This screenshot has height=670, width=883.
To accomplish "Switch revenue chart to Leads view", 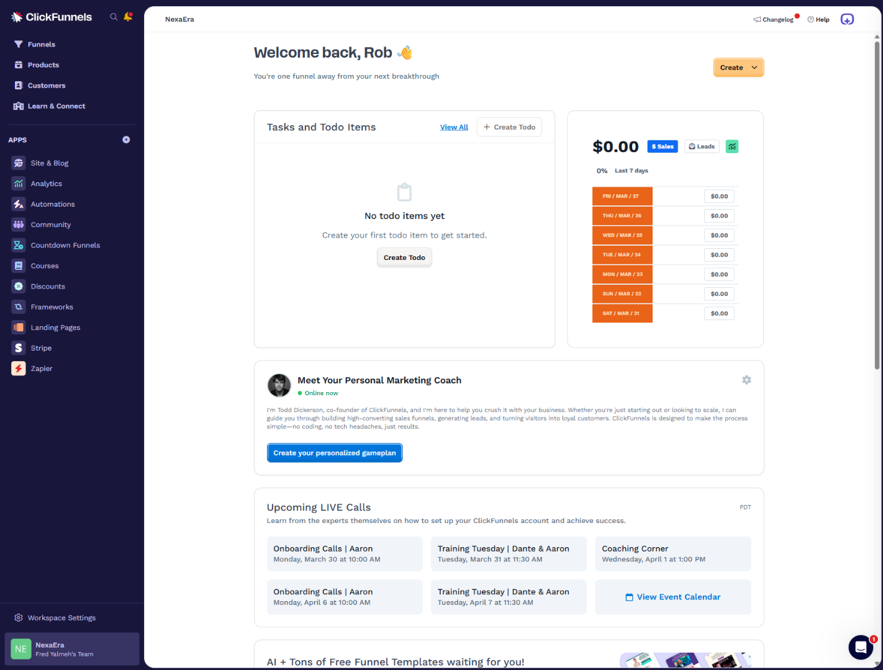I will tap(702, 146).
